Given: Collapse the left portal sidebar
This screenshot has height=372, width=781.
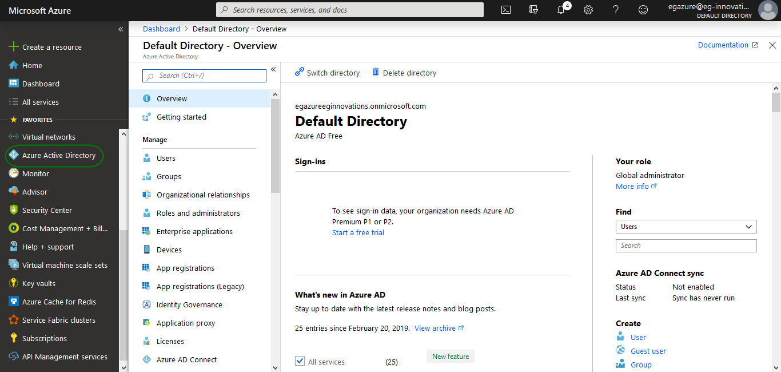Looking at the screenshot, I should (121, 29).
